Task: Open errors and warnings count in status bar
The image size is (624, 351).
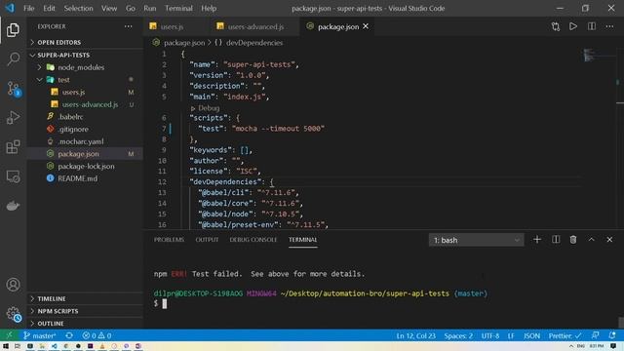Action: click(97, 335)
